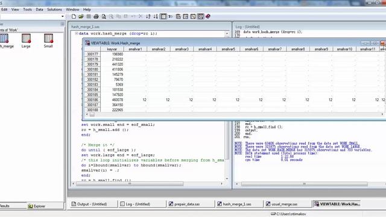Select the smallvar5 column header
The image size is (386, 217).
click(228, 49)
